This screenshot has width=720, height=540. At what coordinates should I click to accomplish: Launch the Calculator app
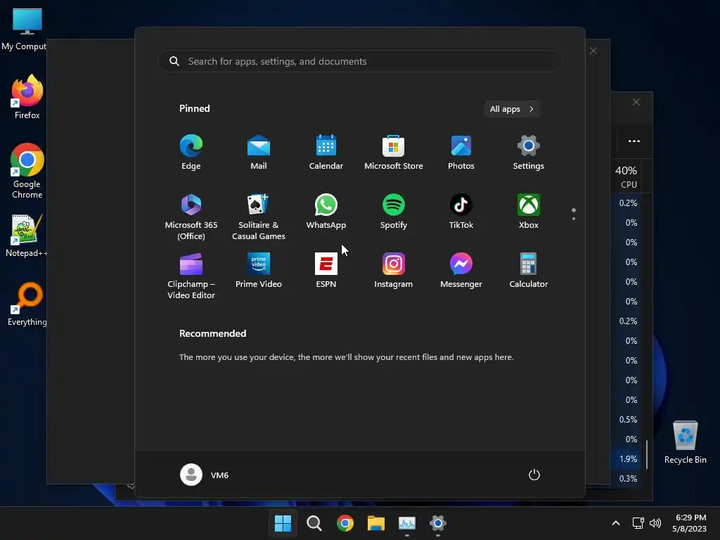[x=529, y=271]
